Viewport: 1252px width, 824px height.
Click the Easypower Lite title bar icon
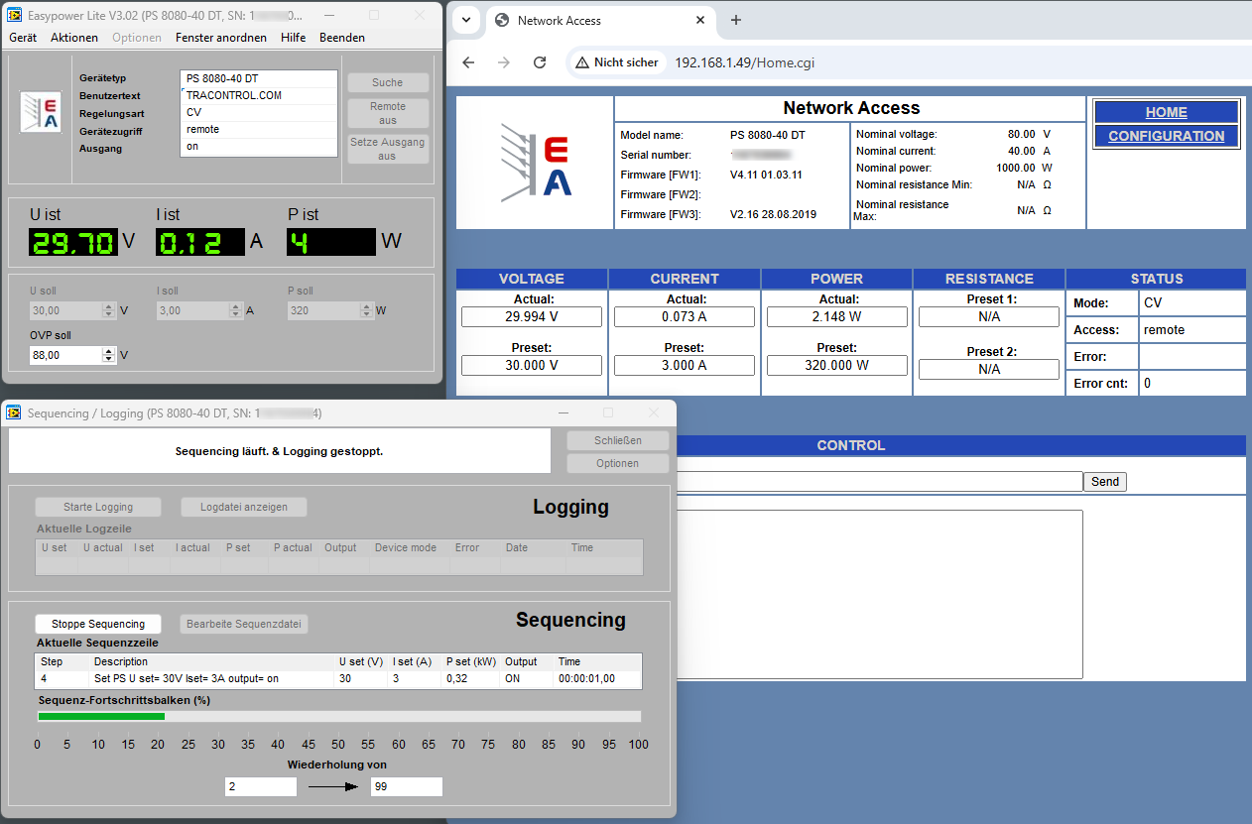tap(14, 15)
